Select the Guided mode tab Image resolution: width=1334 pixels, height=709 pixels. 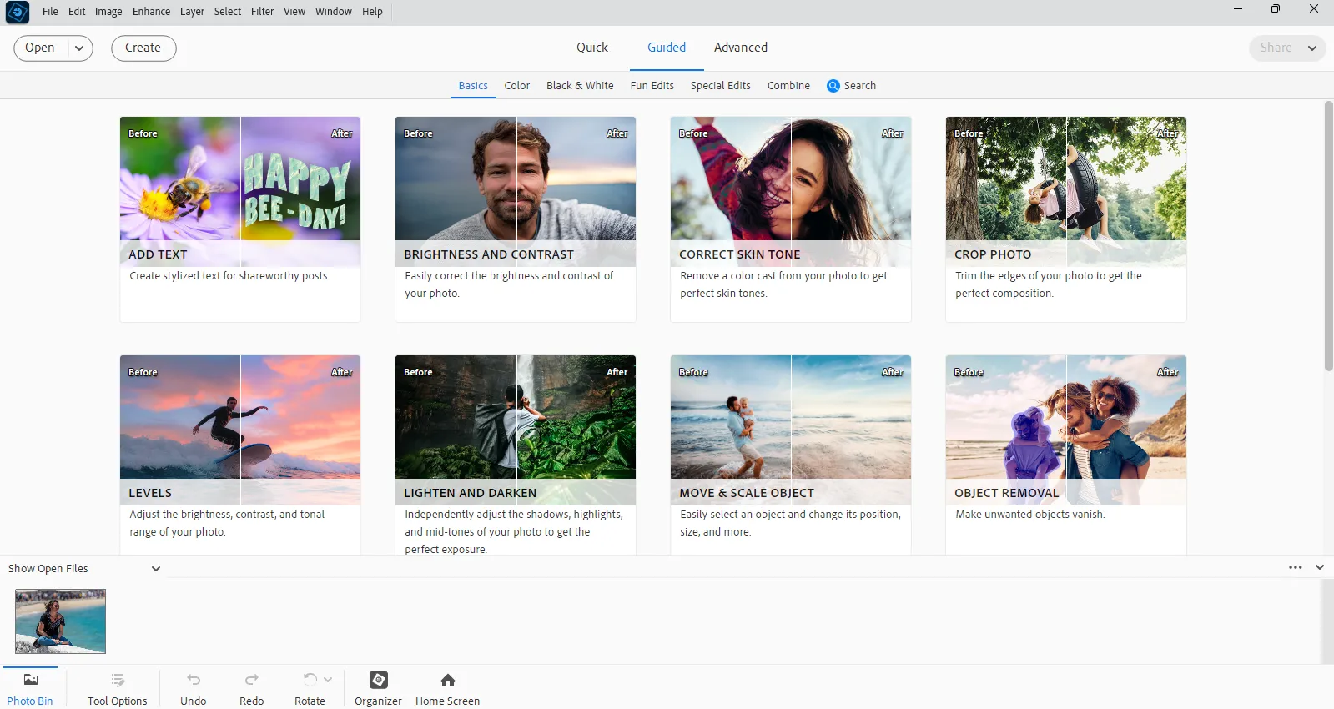(x=667, y=48)
